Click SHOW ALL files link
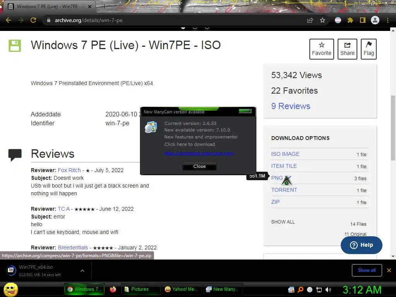The image size is (396, 297). coord(283,222)
